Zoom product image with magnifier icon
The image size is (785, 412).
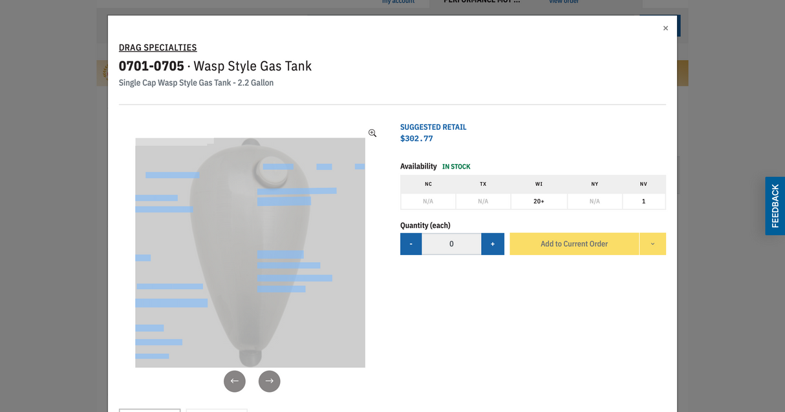pyautogui.click(x=372, y=133)
